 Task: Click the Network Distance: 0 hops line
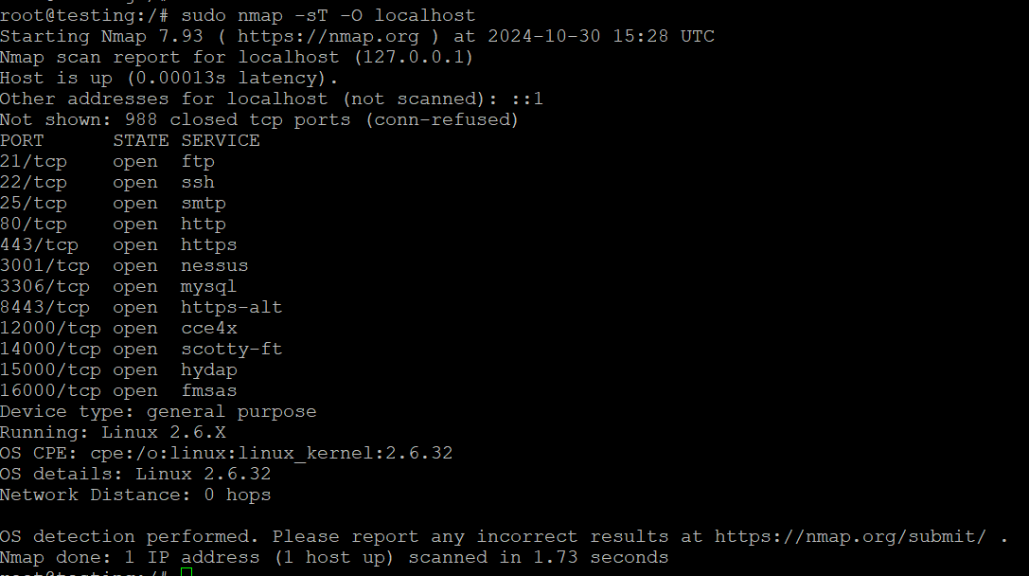pos(135,495)
